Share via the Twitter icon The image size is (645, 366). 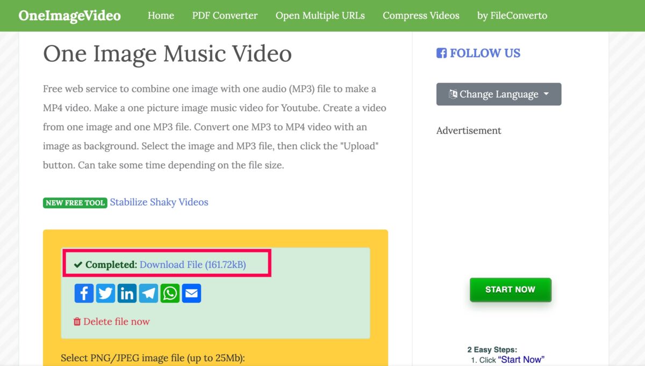pyautogui.click(x=106, y=294)
